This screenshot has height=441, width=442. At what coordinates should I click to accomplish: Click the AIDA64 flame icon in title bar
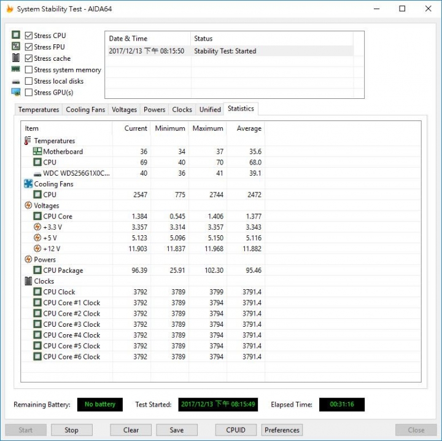tap(10, 9)
